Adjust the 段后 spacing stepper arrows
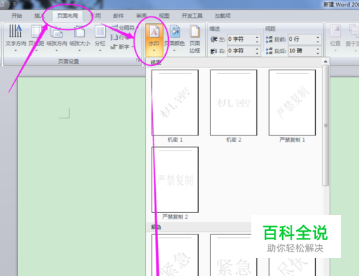 tap(318, 51)
